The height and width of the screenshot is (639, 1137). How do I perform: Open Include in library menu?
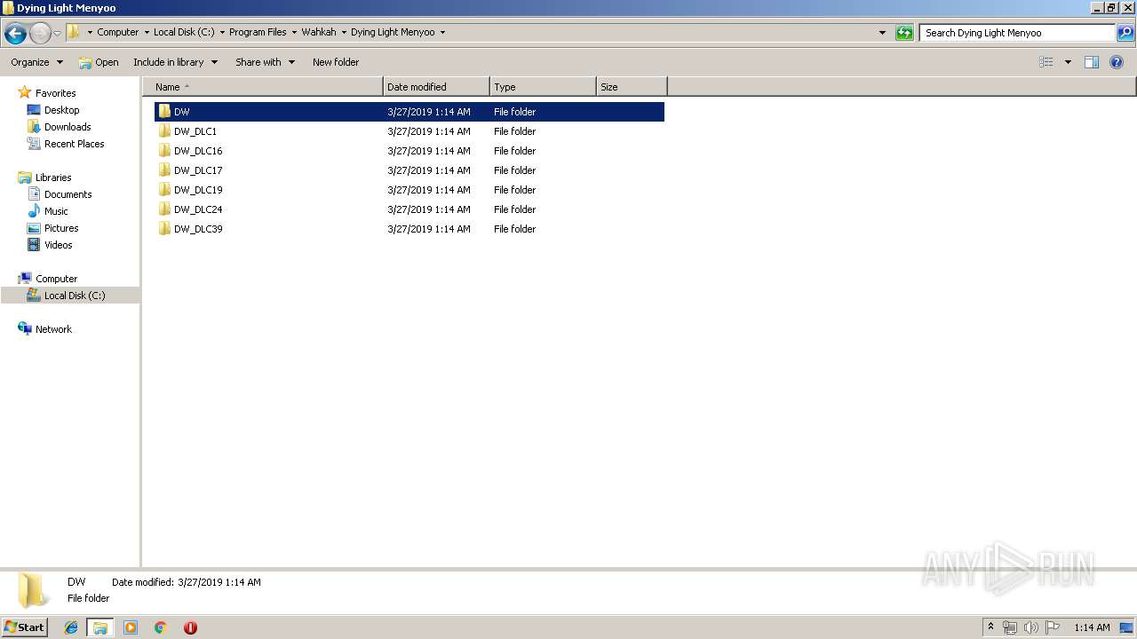click(x=175, y=62)
